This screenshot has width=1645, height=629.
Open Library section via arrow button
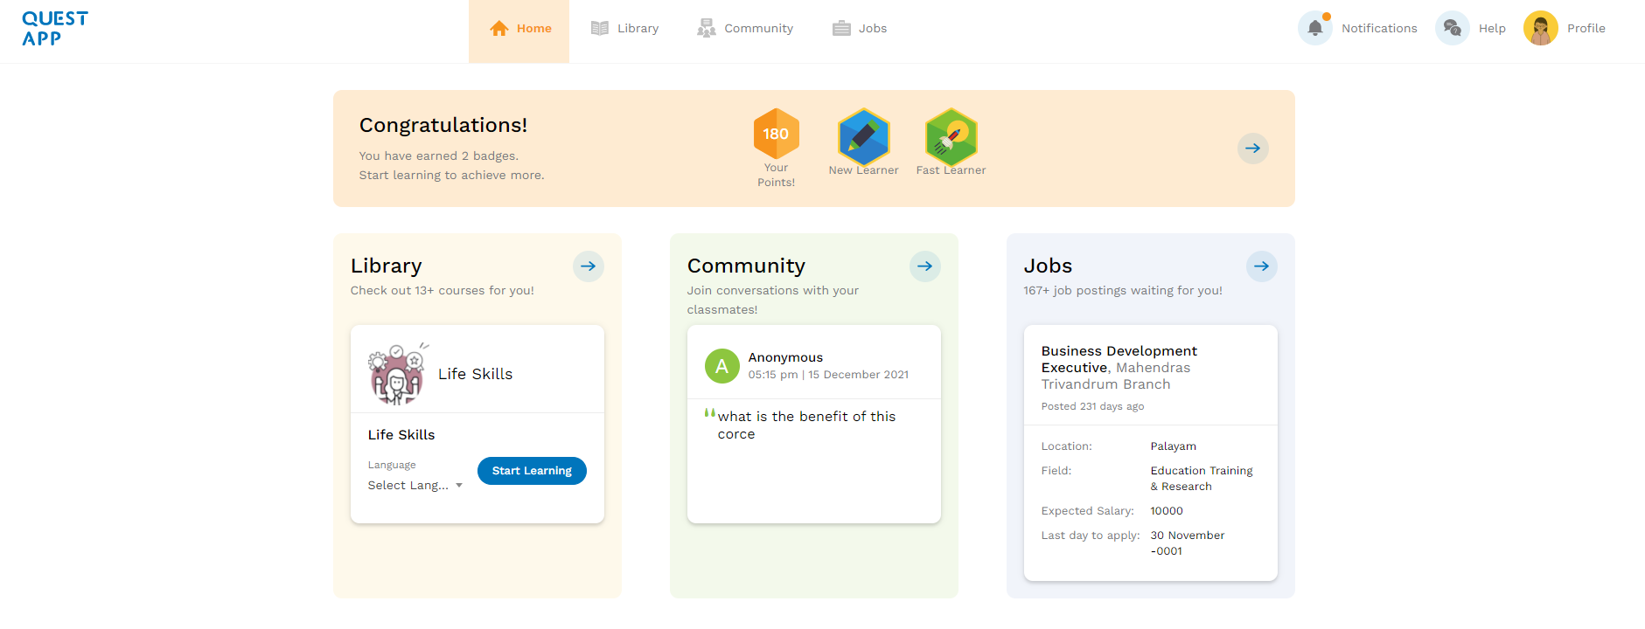click(x=588, y=266)
